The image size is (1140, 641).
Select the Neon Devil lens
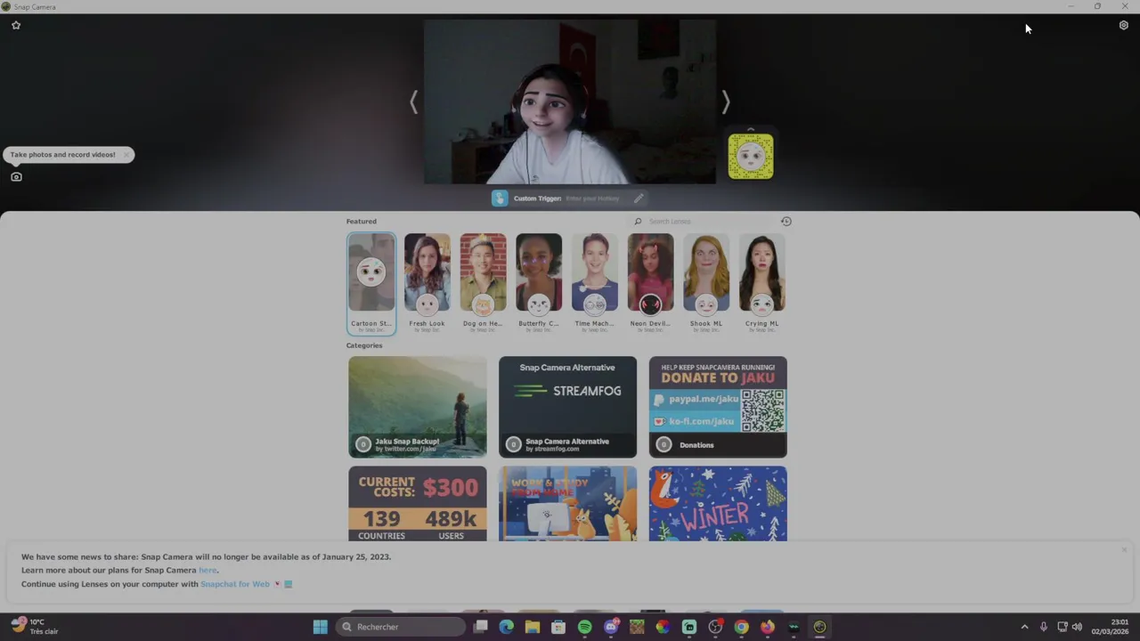point(650,283)
